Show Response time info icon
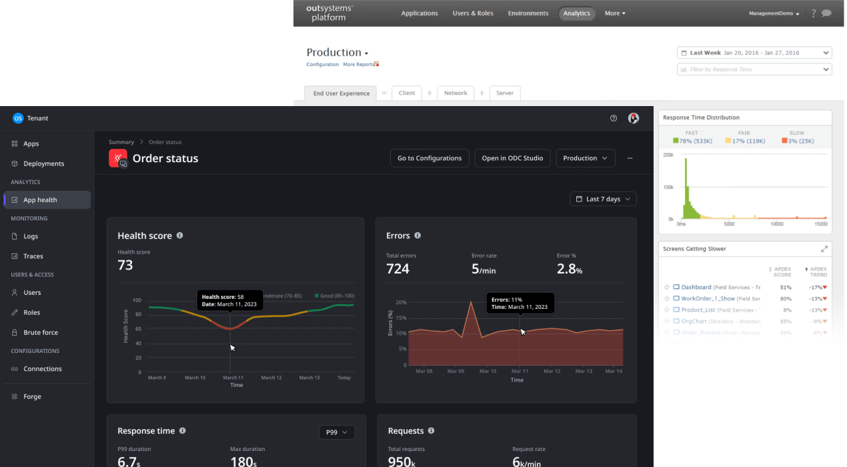Screen dimensions: 847x467 pos(182,431)
